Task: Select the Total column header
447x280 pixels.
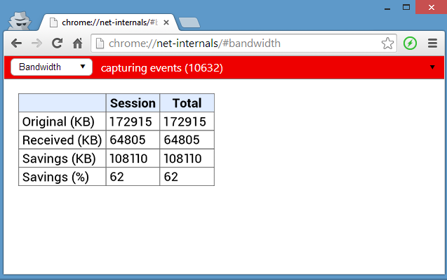Action: point(187,103)
